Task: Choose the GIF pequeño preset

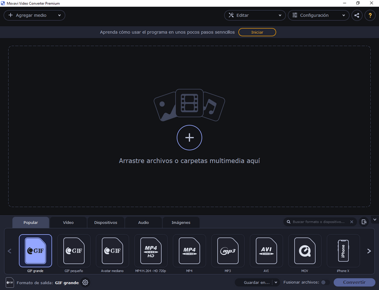Action: 74,251
